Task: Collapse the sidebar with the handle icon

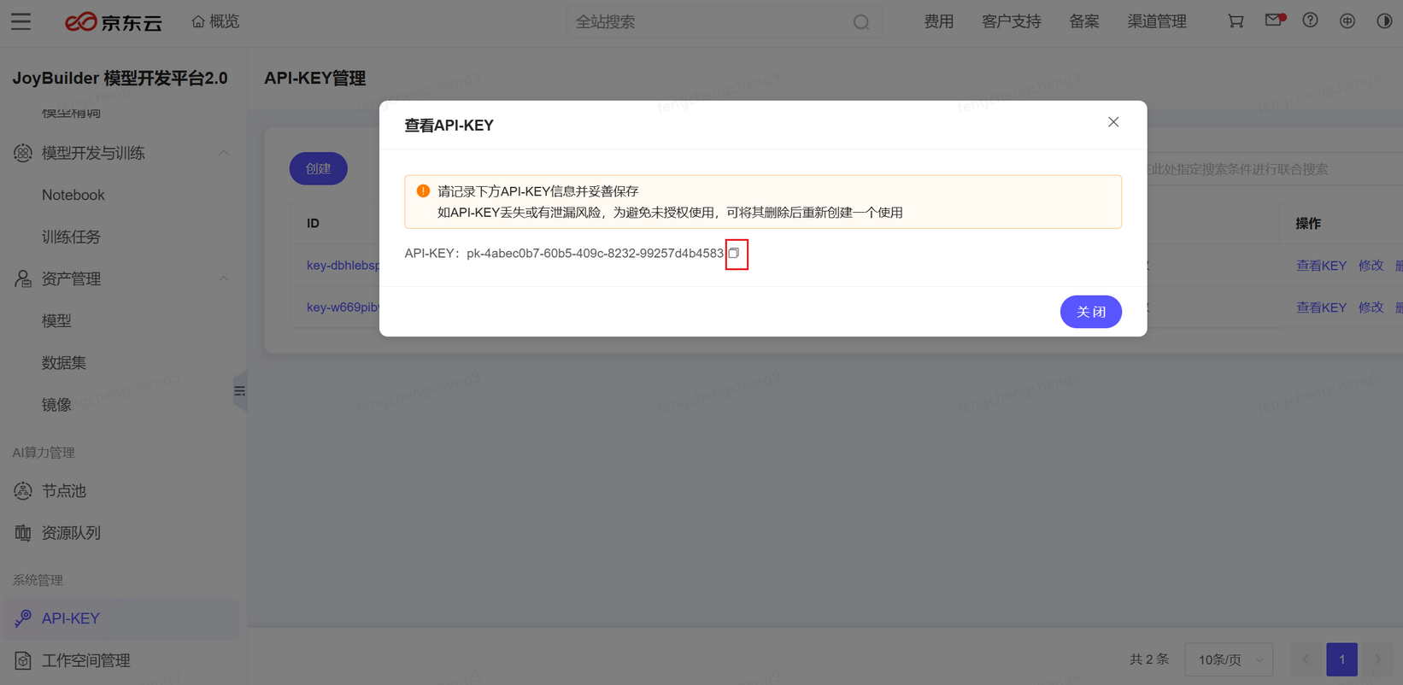Action: [240, 391]
